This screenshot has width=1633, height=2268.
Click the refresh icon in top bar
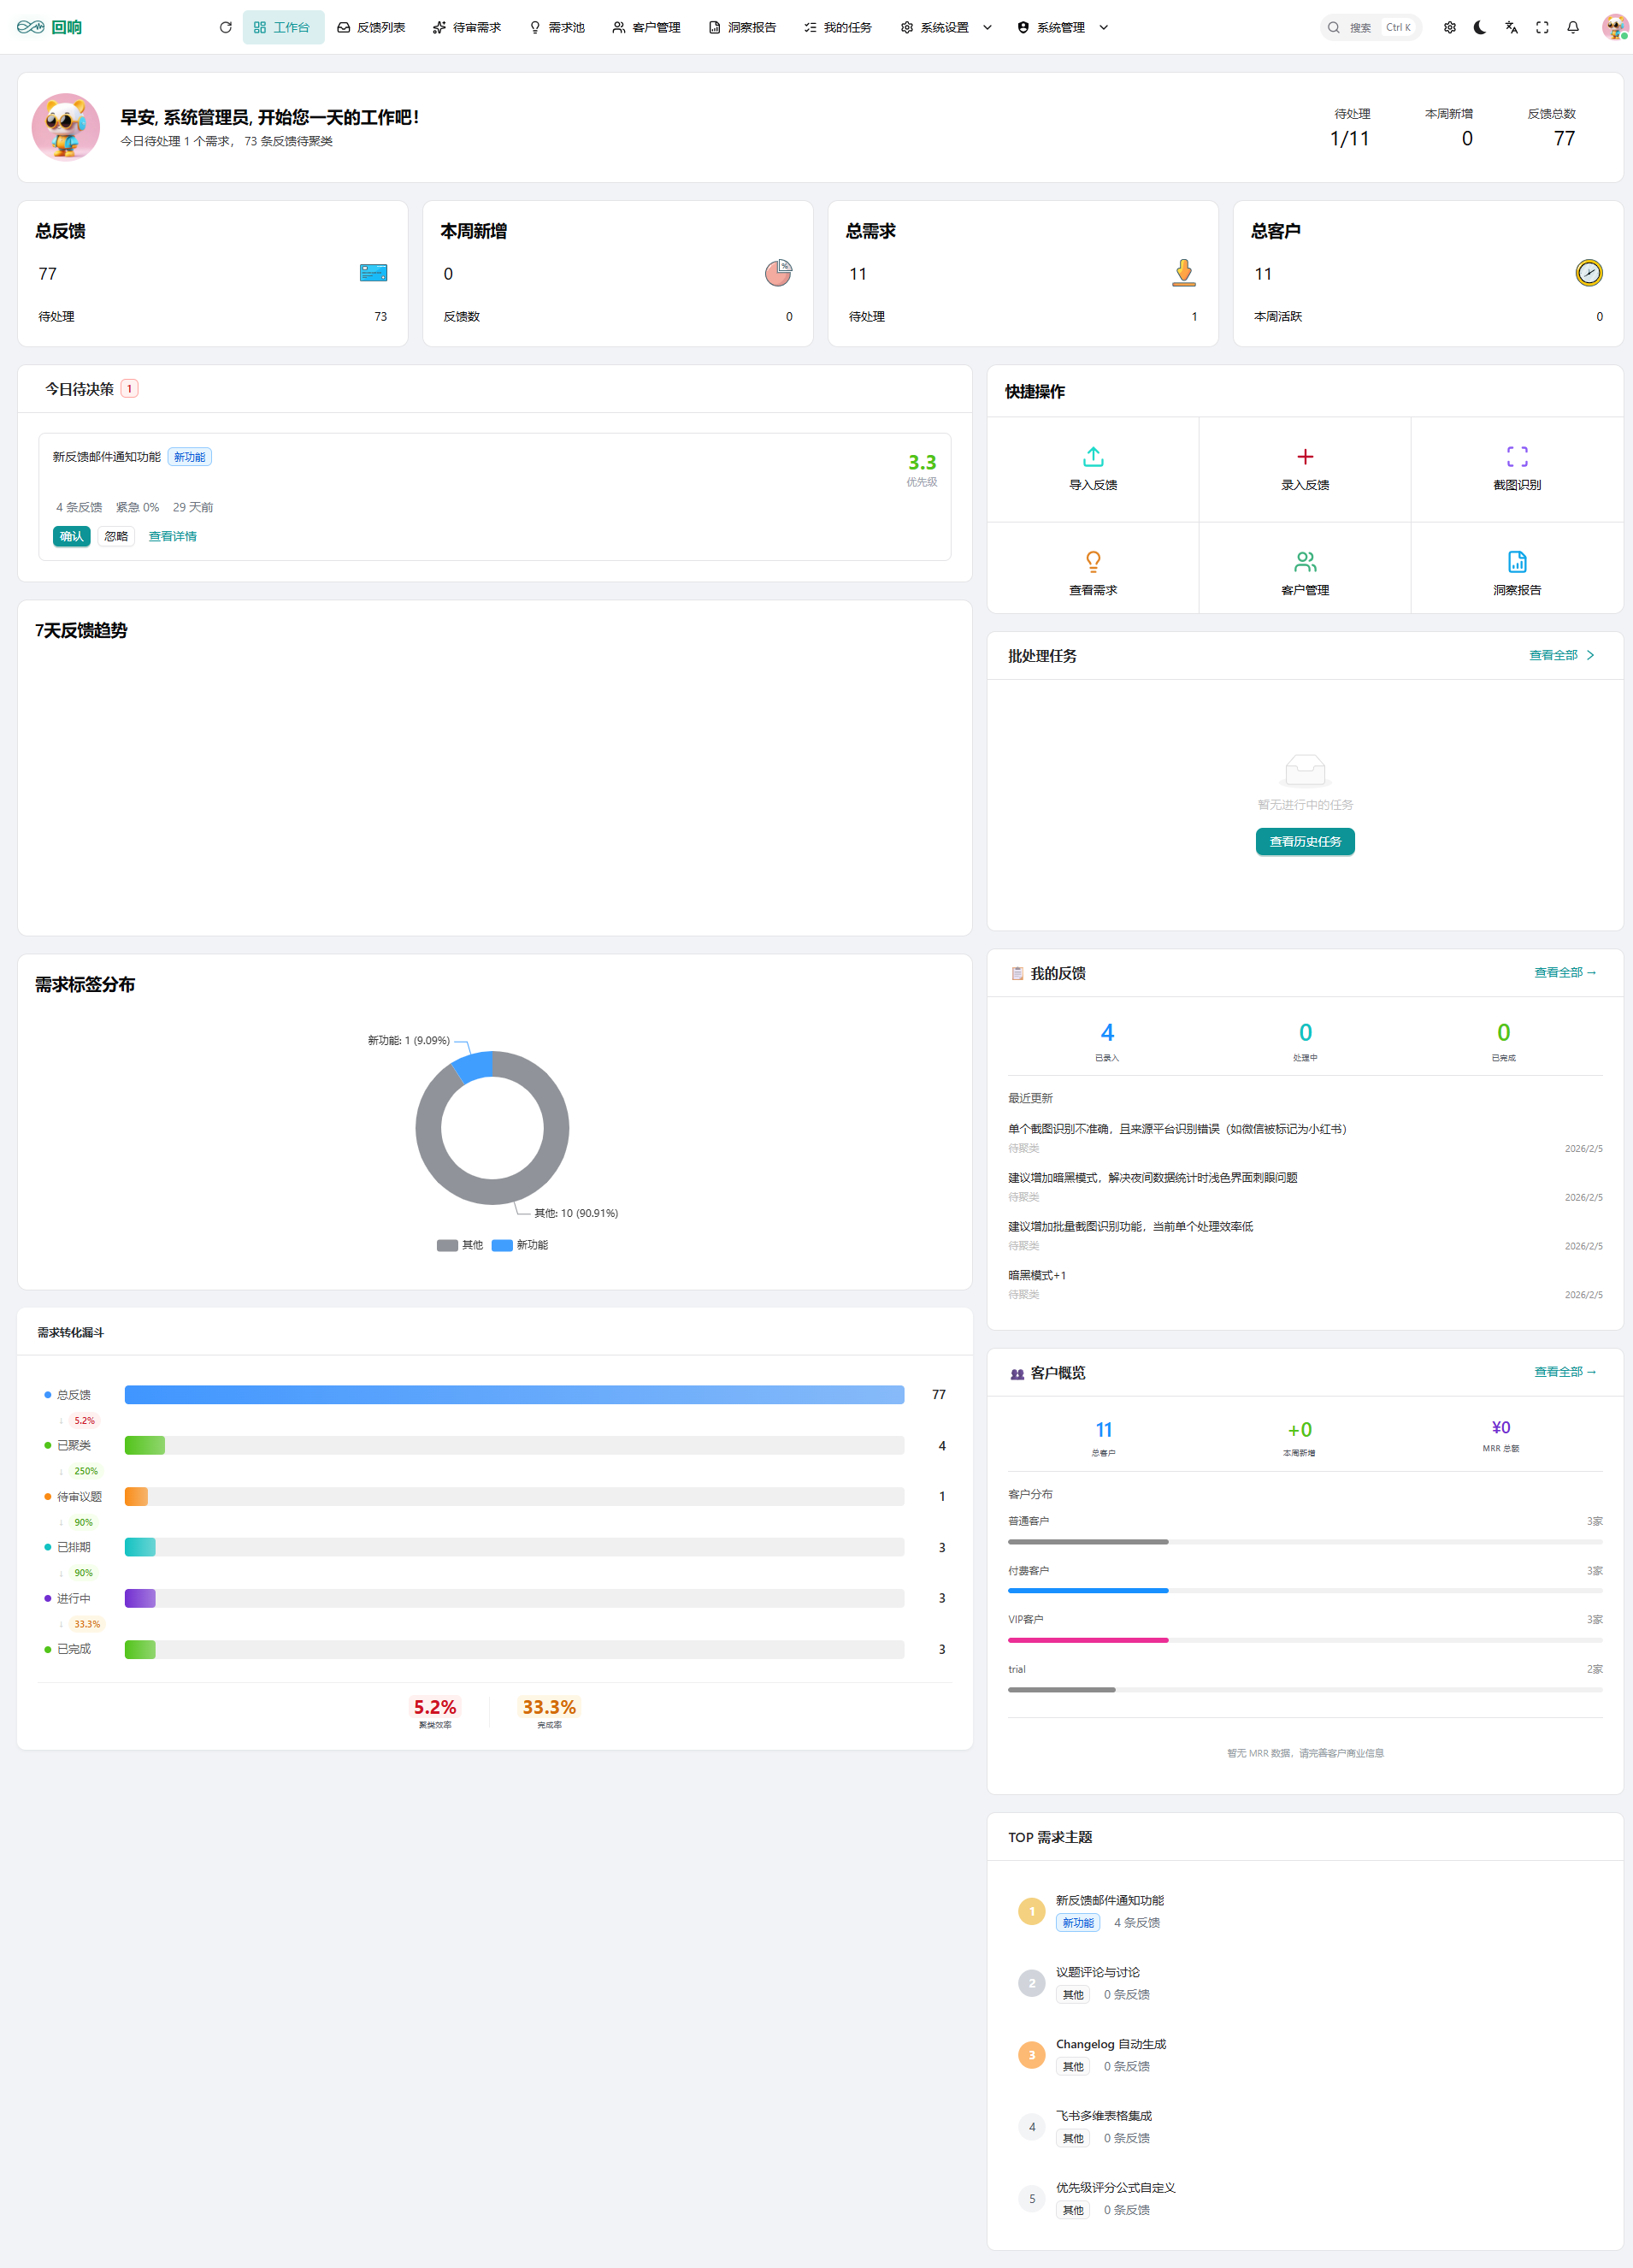[x=226, y=27]
